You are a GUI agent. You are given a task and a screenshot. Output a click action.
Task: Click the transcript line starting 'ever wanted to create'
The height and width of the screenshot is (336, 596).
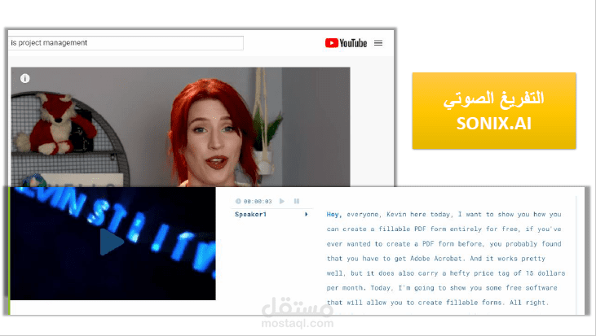(444, 244)
